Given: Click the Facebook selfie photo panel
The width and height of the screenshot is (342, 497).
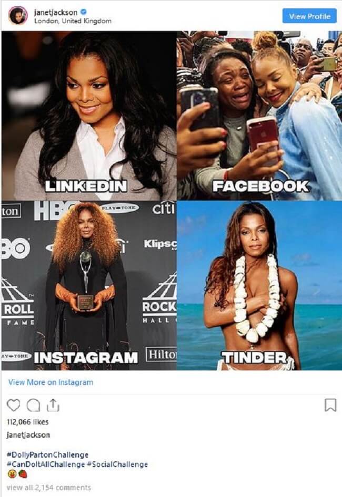Looking at the screenshot, I should tap(259, 116).
